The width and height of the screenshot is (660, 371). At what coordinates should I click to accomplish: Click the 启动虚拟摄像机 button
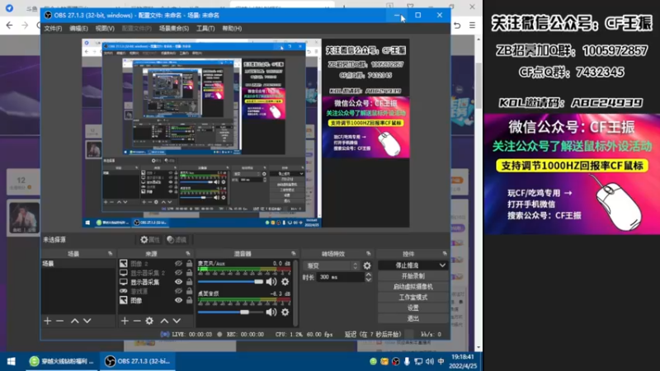tap(413, 286)
